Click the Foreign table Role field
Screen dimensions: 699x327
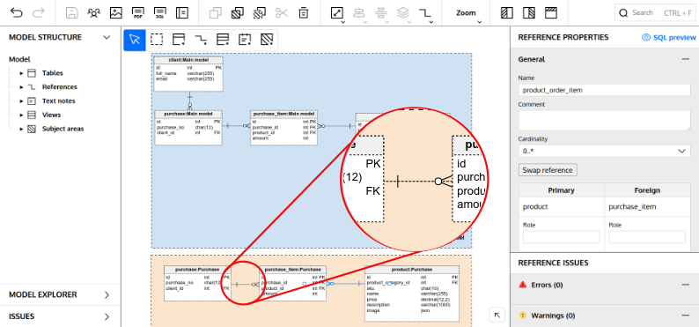click(647, 237)
